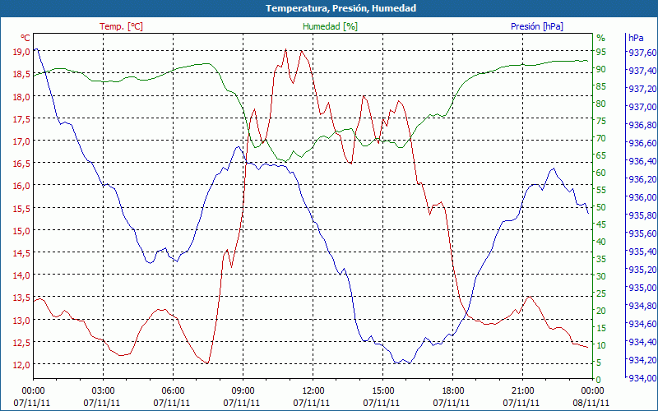This screenshot has height=411, width=658.
Task: Click the 15,0 temperature axis value
Action: (22, 231)
